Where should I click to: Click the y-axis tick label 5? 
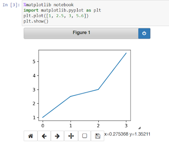coord(34,62)
